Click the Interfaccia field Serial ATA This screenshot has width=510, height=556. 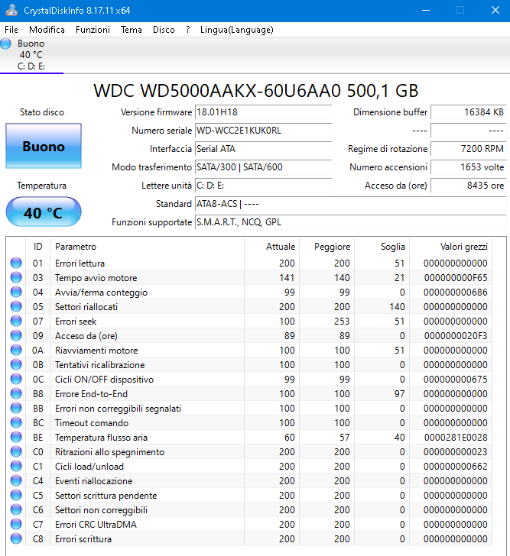[263, 149]
